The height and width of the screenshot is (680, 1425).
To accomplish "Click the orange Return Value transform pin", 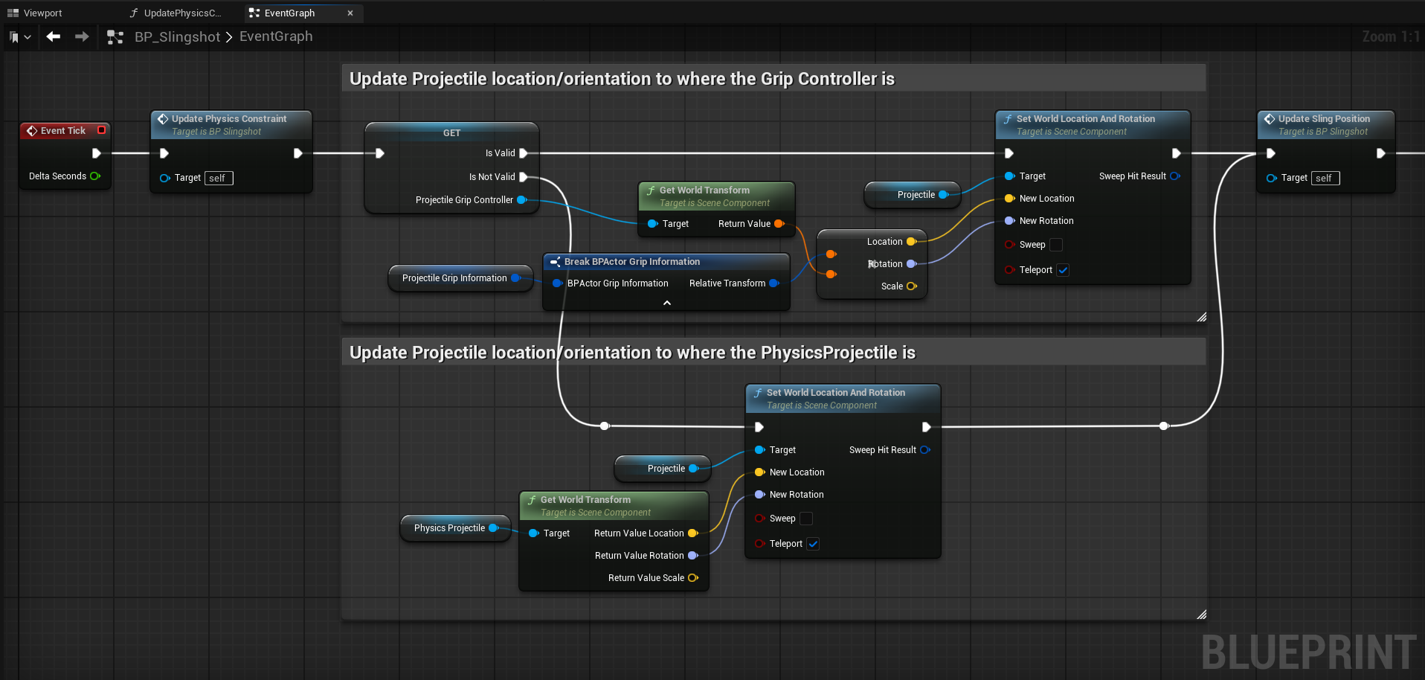I will [x=779, y=224].
